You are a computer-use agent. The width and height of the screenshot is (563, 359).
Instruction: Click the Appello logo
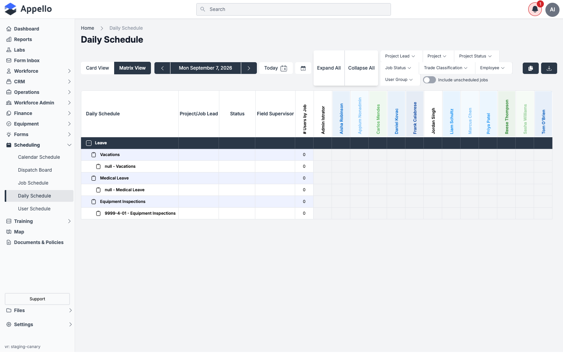[28, 9]
